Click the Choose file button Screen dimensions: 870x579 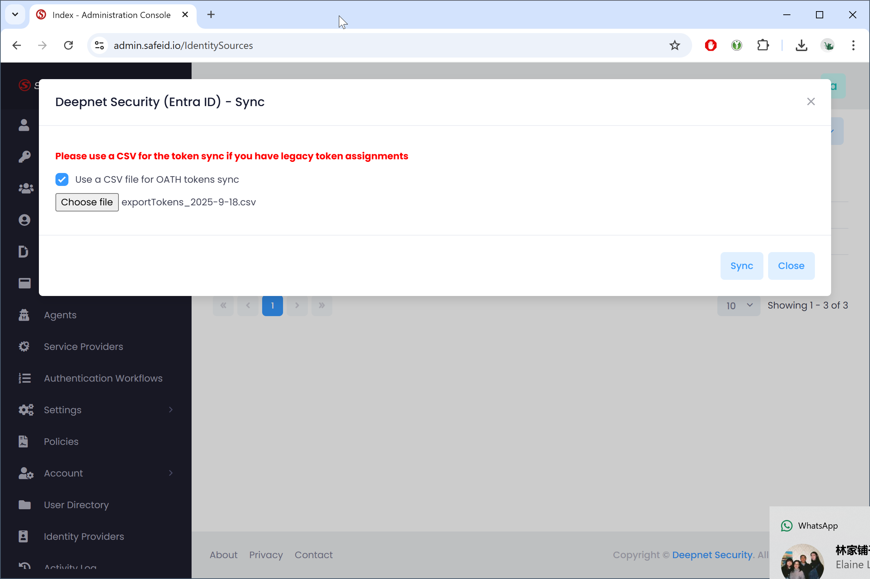(87, 202)
